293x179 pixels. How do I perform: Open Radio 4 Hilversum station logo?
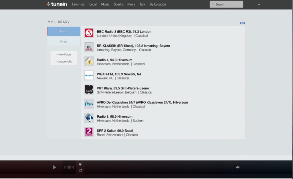[x=89, y=61]
